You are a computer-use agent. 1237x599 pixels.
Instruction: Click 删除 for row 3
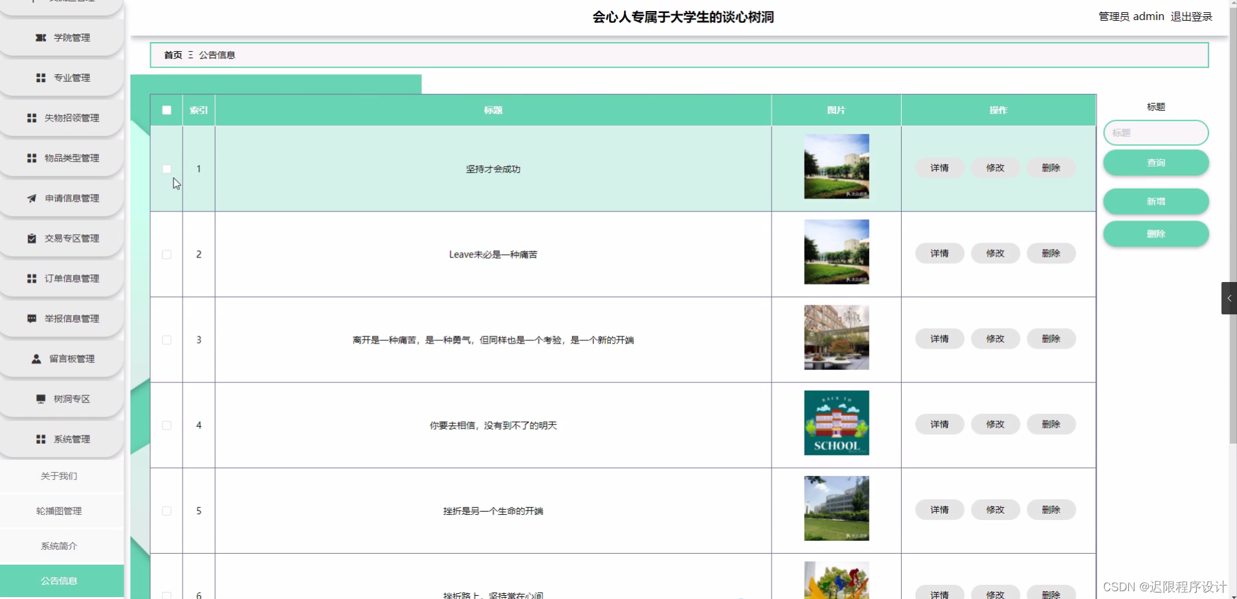(x=1051, y=338)
